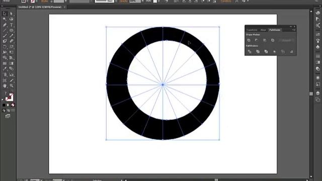Select the Mesh tool
The image size is (322, 181).
click(5, 63)
